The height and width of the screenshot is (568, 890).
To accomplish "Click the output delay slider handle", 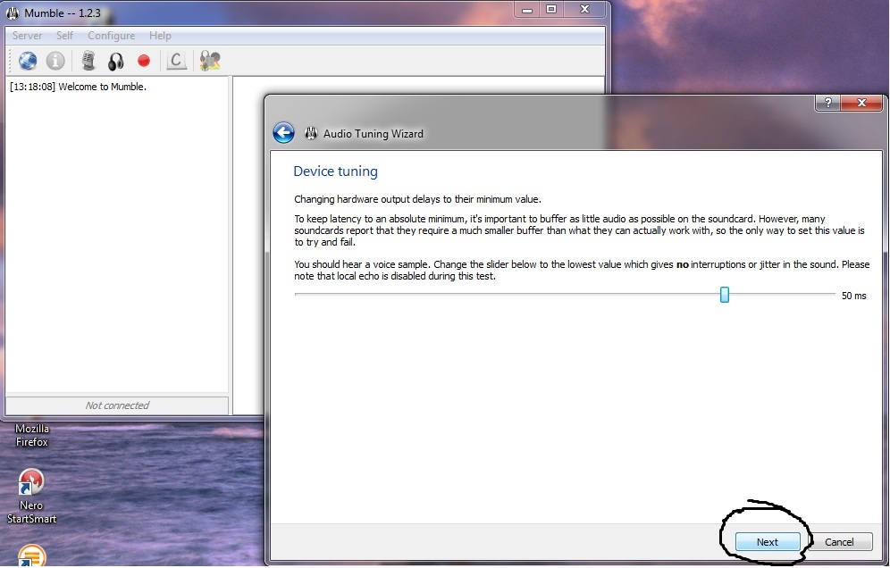I will point(725,295).
